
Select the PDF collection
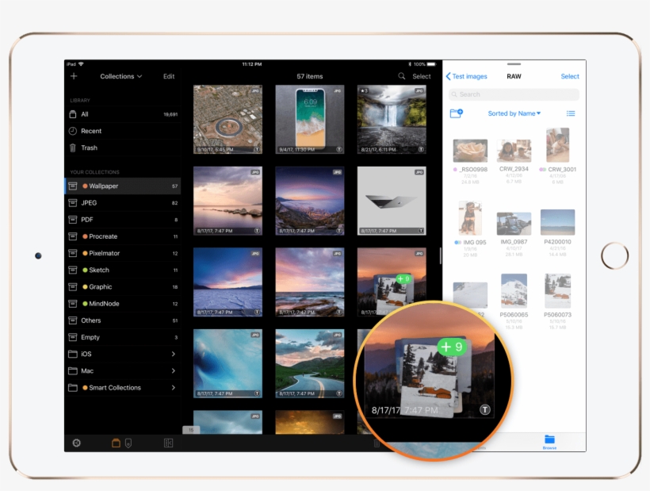123,220
